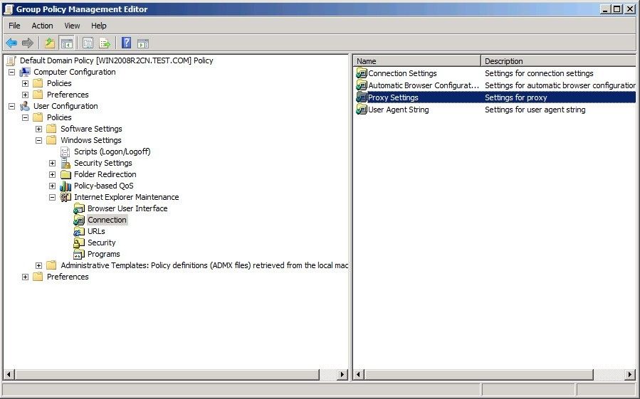Click the User Agent String item icon
The width and height of the screenshot is (640, 399).
pyautogui.click(x=362, y=110)
